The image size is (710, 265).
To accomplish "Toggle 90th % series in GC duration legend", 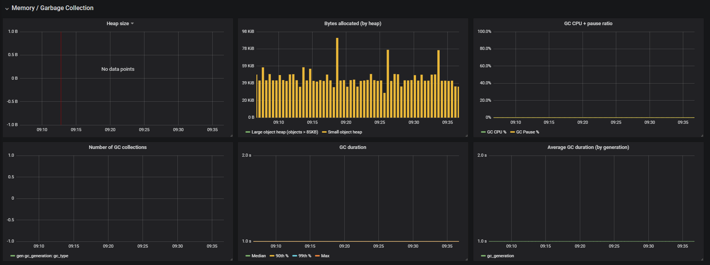I will 282,256.
